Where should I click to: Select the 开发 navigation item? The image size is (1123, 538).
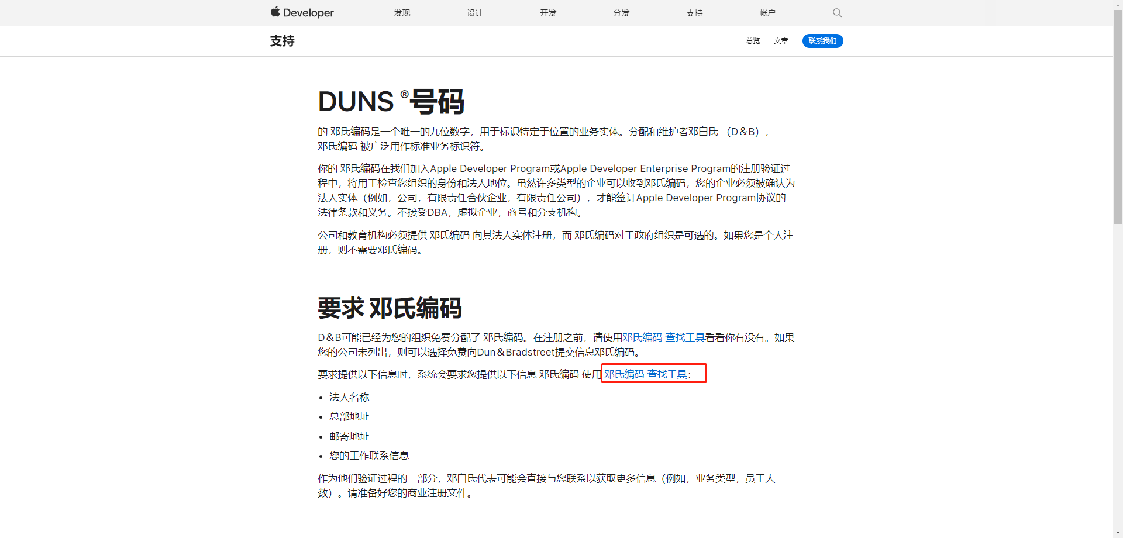pyautogui.click(x=548, y=13)
